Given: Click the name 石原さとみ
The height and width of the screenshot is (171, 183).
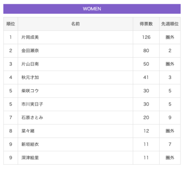Looking at the screenshot, I should pyautogui.click(x=32, y=118).
